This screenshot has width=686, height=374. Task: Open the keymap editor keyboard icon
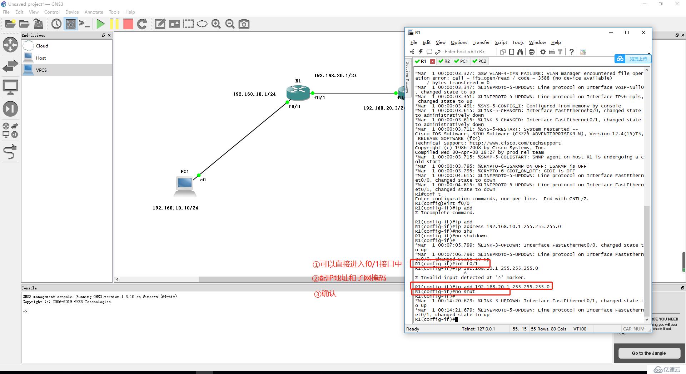coord(552,52)
